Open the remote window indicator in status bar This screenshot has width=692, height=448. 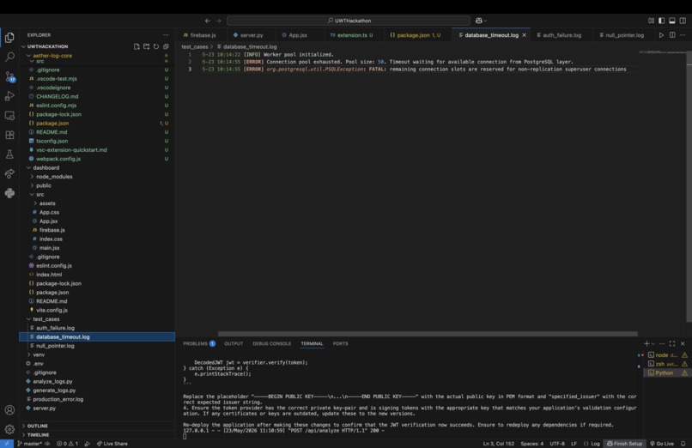pyautogui.click(x=7, y=444)
